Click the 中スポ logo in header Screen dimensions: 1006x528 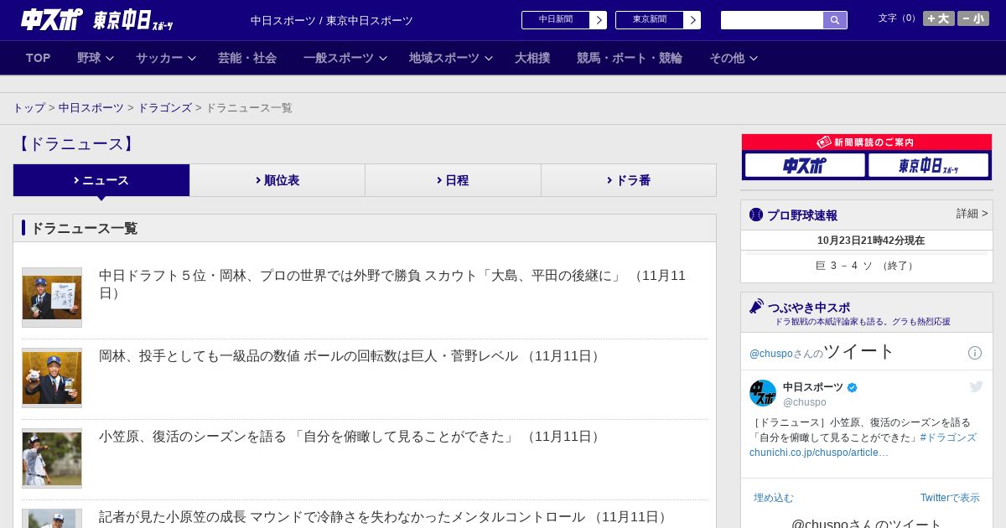[52, 19]
